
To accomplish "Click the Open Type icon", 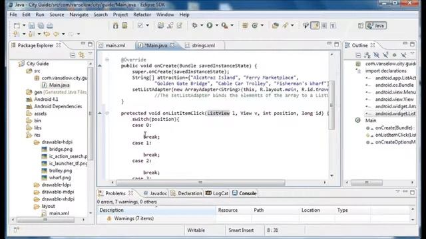I will 275,25.
